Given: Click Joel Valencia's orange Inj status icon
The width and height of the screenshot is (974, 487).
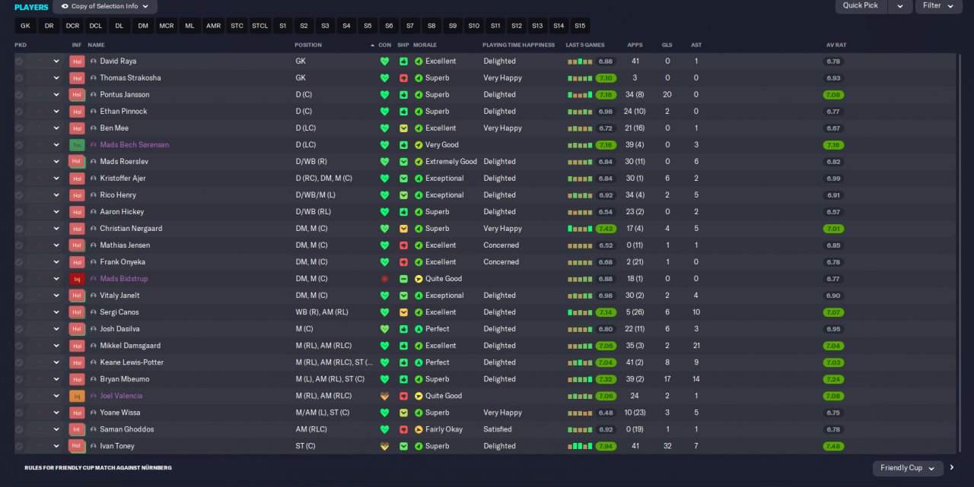Looking at the screenshot, I should [77, 396].
